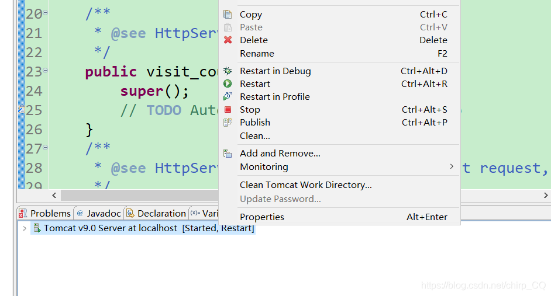Switch to the Problems tab
Viewport: 551px width, 296px height.
[x=45, y=213]
